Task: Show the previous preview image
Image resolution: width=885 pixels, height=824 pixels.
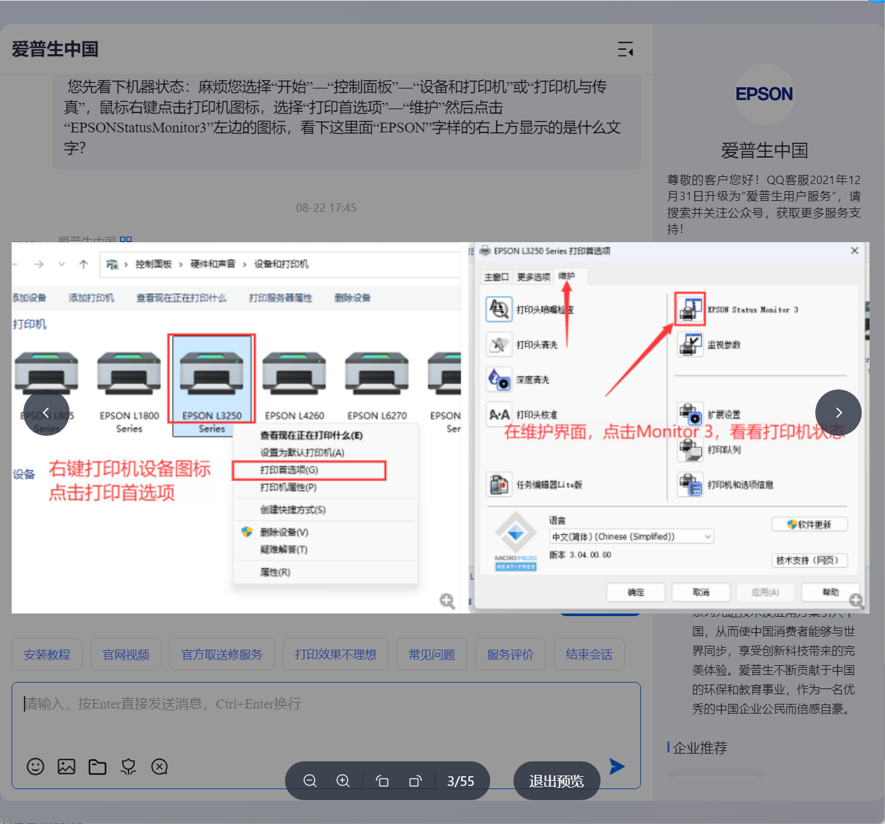Action: [46, 413]
